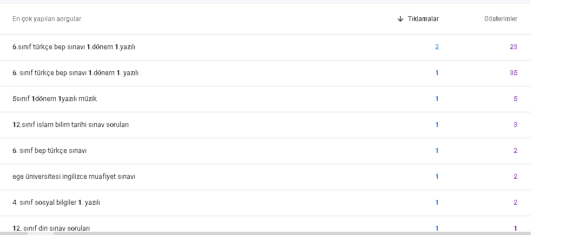
Task: Click the horizontal scrollbar thumb at bottom
Action: [x=41, y=233]
